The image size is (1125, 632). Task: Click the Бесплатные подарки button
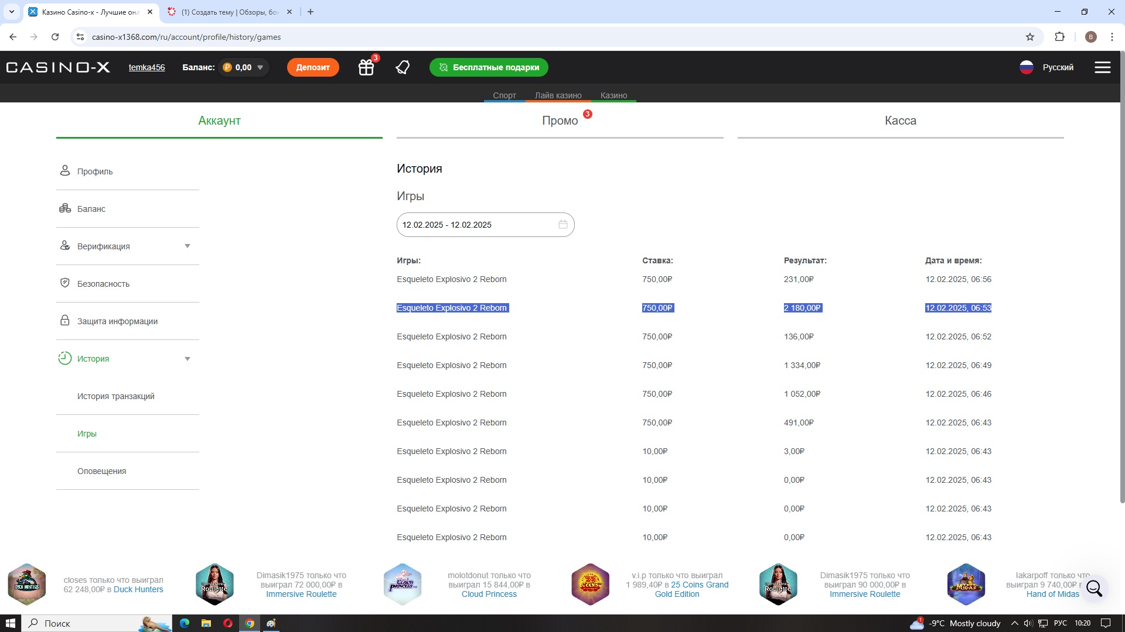[489, 67]
